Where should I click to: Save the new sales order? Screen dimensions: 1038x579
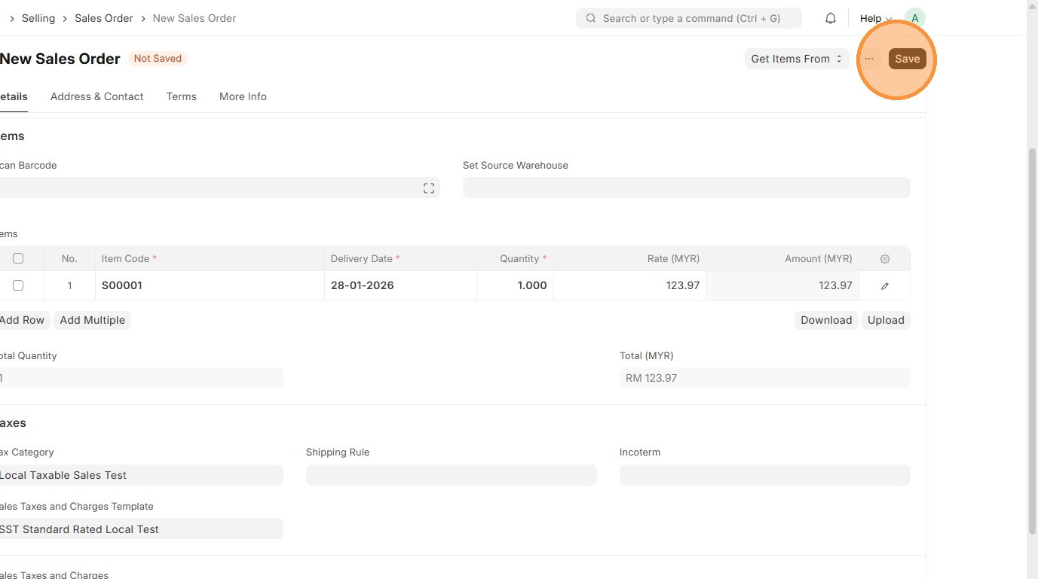pyautogui.click(x=907, y=59)
